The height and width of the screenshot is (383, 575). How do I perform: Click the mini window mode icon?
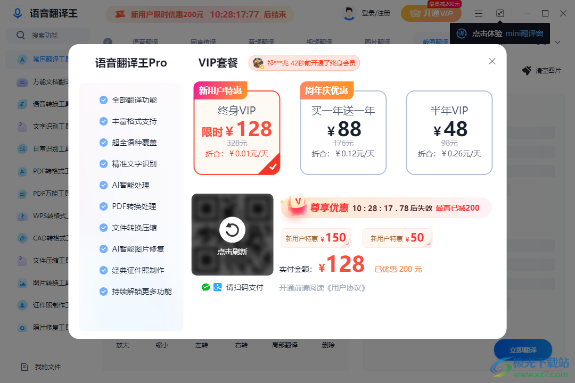point(500,13)
